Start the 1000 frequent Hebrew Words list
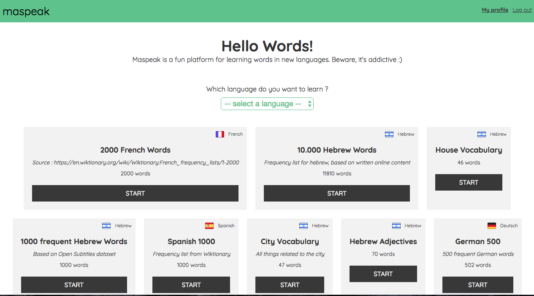 (74, 285)
